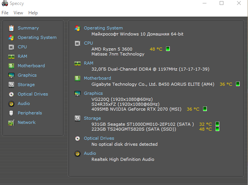Click the Graphics monitor icon in sidebar
Image resolution: width=248 pixels, height=185 pixels.
click(11, 76)
